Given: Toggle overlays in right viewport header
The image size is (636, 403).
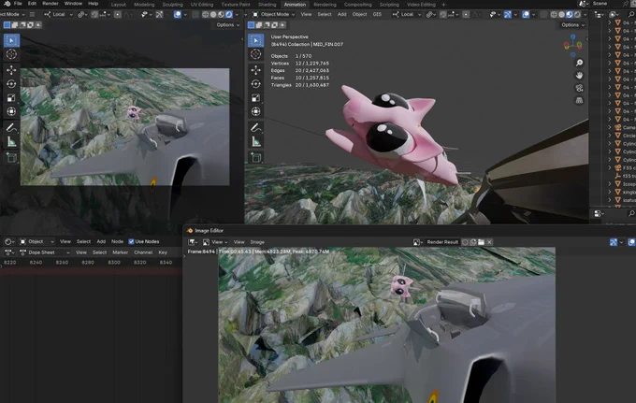Looking at the screenshot, I should pyautogui.click(x=526, y=14).
